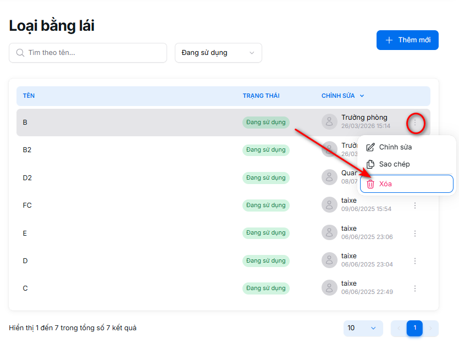Viewport: 459px width, 350px height.
Task: Click the Thêm mới button
Action: [x=407, y=40]
